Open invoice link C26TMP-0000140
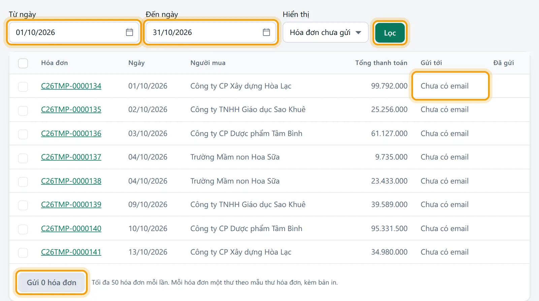The width and height of the screenshot is (539, 301). click(71, 228)
